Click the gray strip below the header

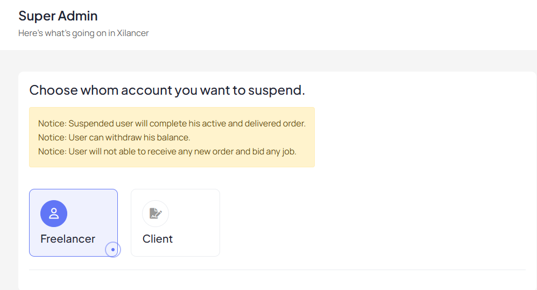(268, 61)
